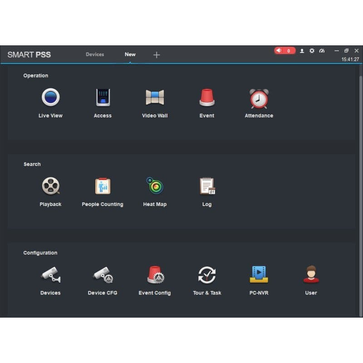Open the Heat Map icon
363x363 pixels.
click(x=155, y=186)
